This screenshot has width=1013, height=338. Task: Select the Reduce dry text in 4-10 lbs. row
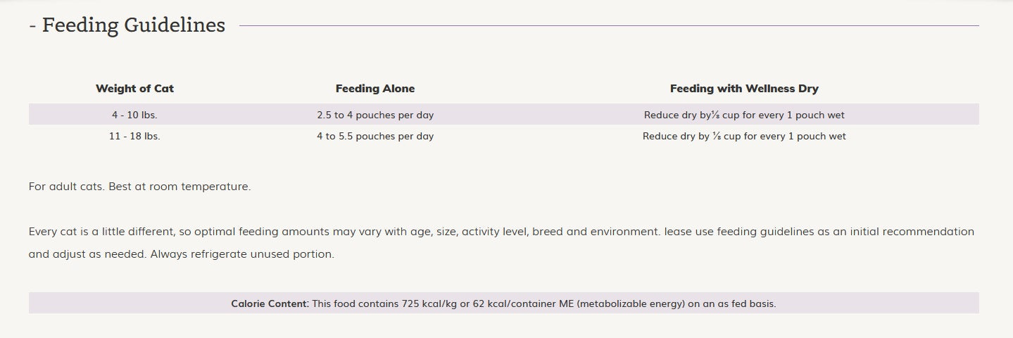coord(744,115)
